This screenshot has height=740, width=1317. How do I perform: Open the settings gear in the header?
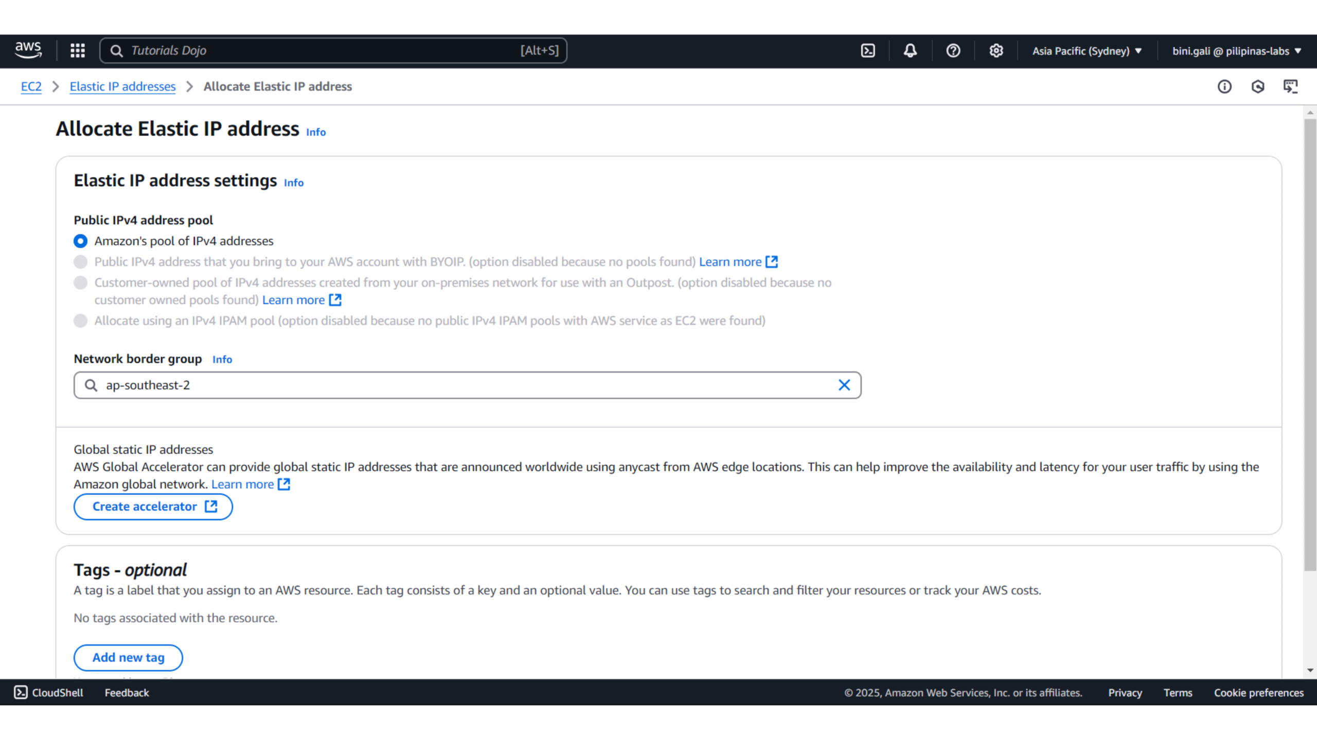996,50
